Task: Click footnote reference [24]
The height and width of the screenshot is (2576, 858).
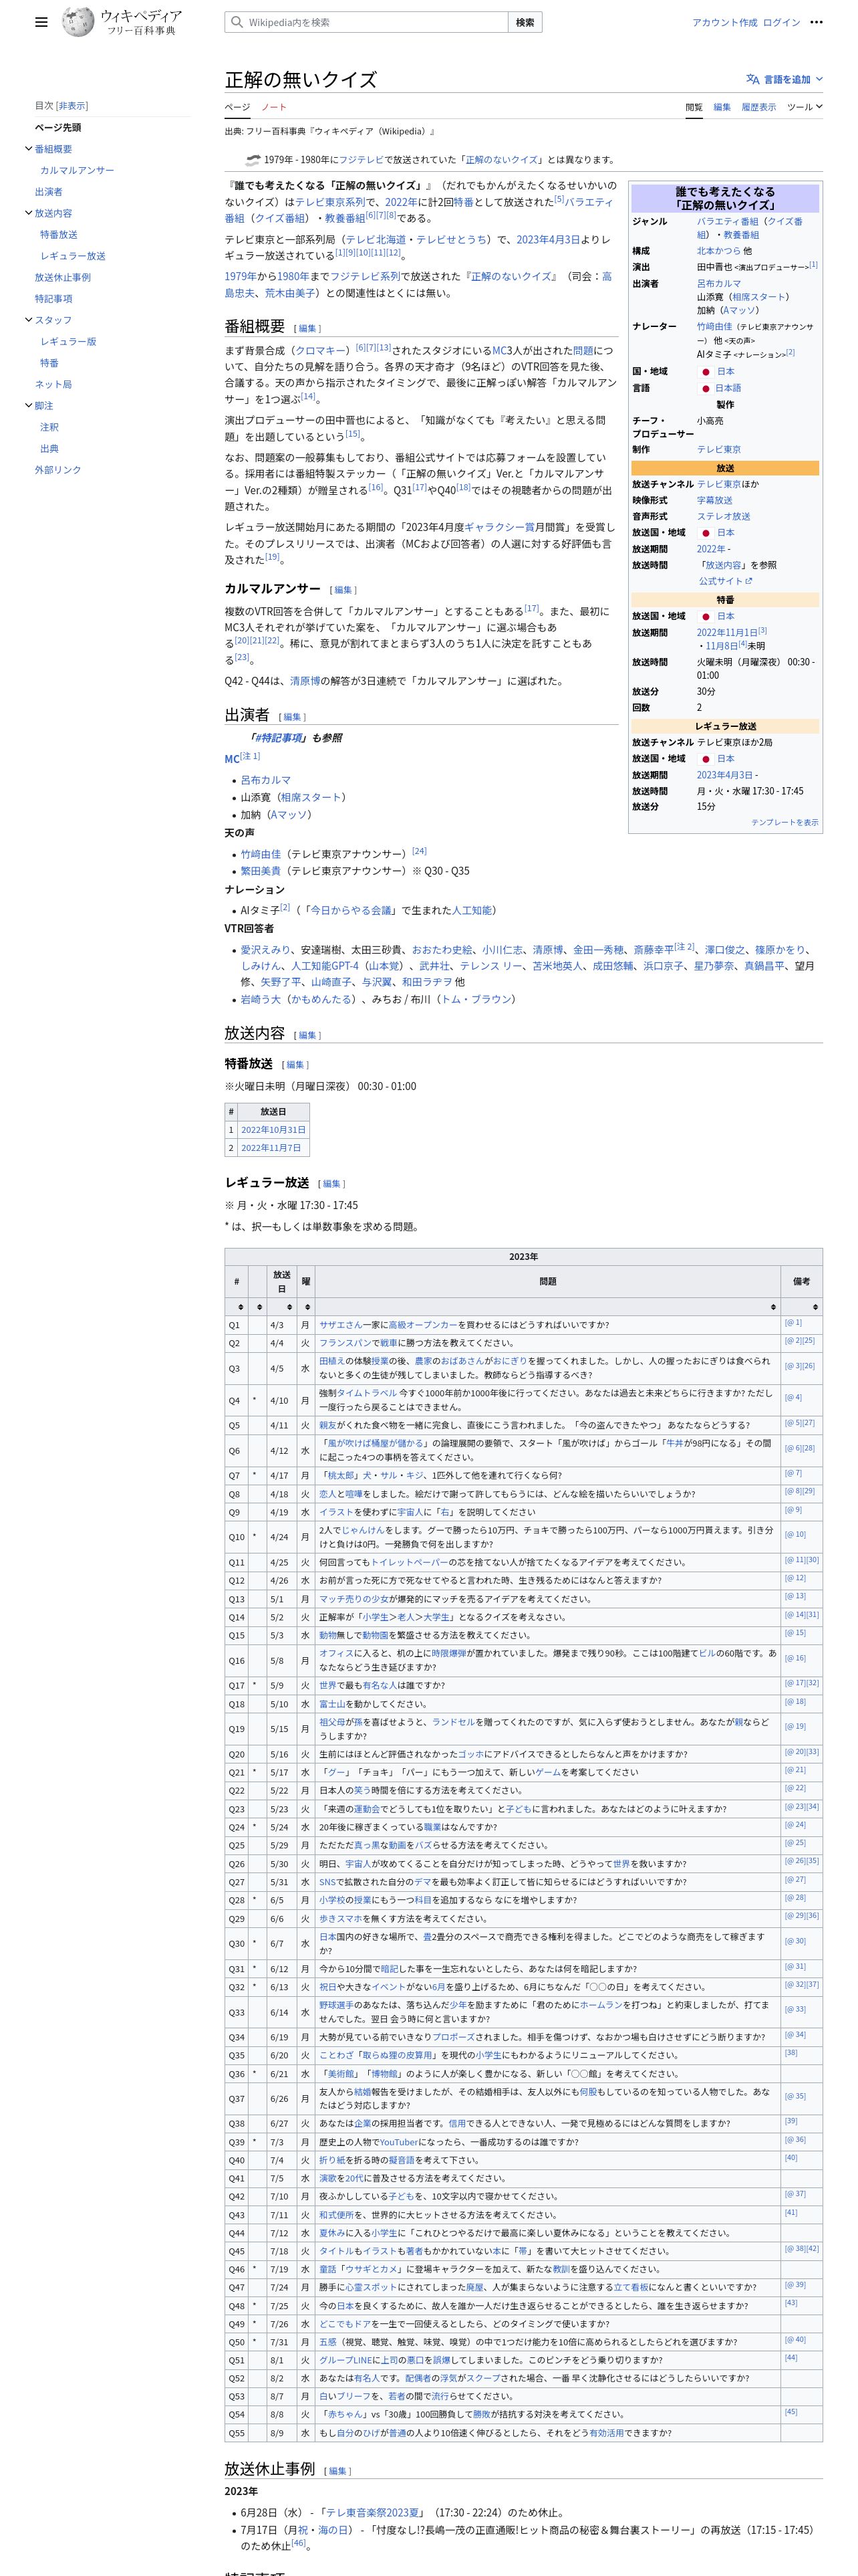Action: (x=420, y=851)
